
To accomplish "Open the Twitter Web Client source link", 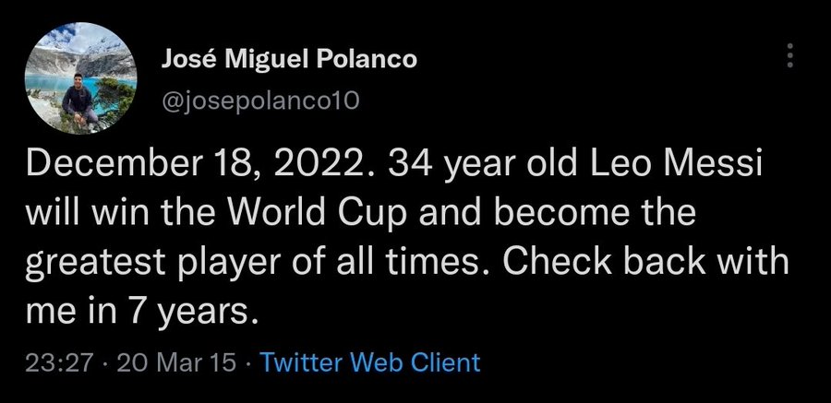I will [x=369, y=362].
